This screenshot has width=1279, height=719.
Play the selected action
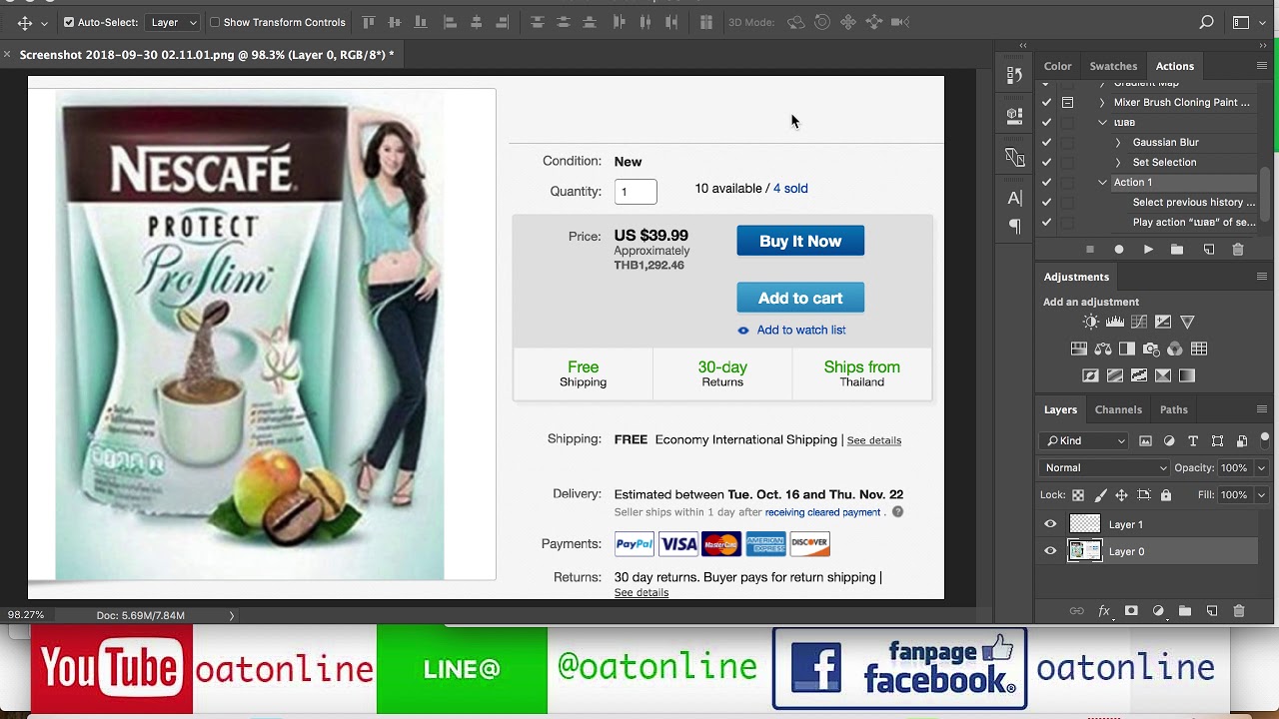(x=1148, y=250)
